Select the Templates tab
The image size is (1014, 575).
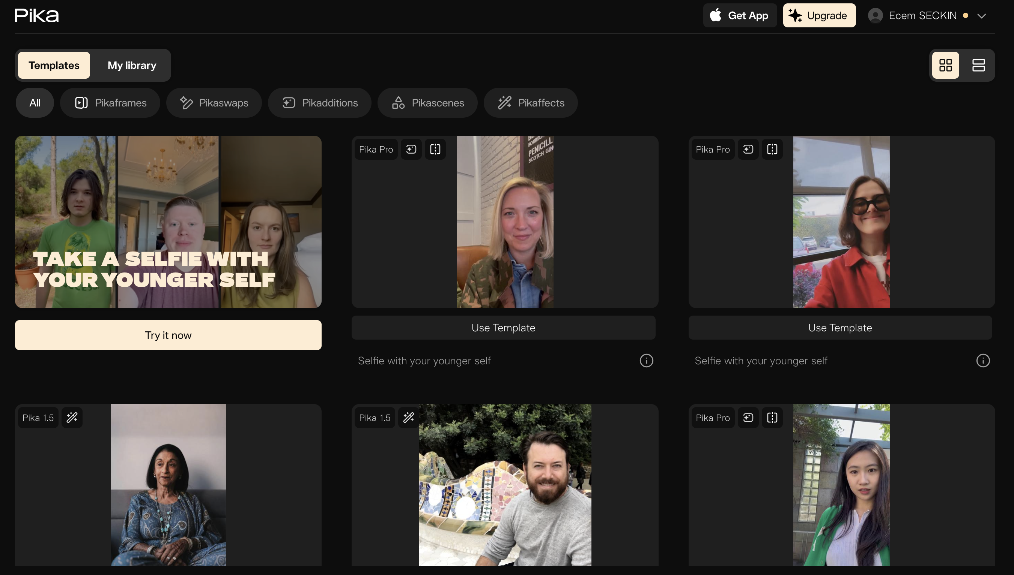[54, 65]
